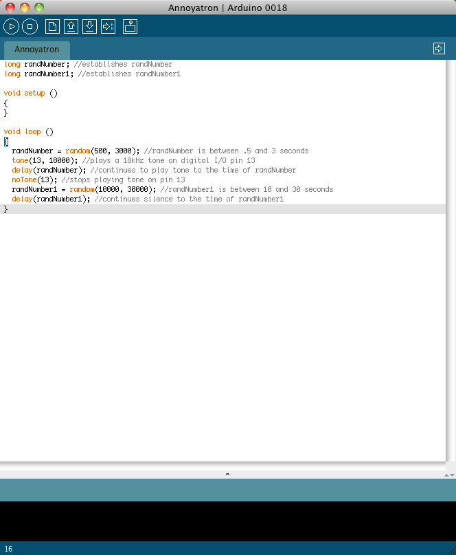Click the 'delay(randNumber);' statement

click(x=49, y=171)
